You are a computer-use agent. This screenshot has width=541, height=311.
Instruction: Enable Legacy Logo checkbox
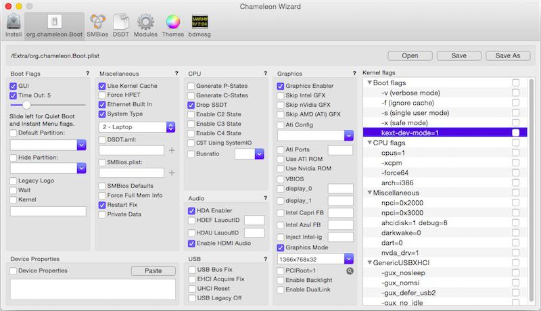[13, 181]
